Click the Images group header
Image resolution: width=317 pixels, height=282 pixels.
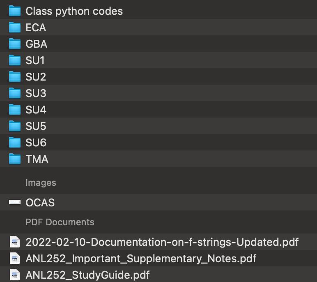(41, 183)
